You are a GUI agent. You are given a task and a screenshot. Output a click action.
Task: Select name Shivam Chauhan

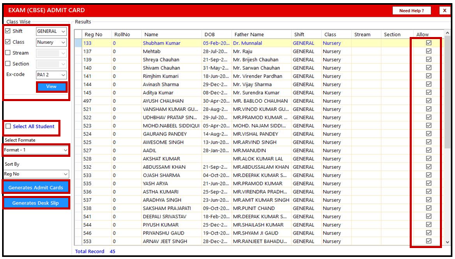162,68
